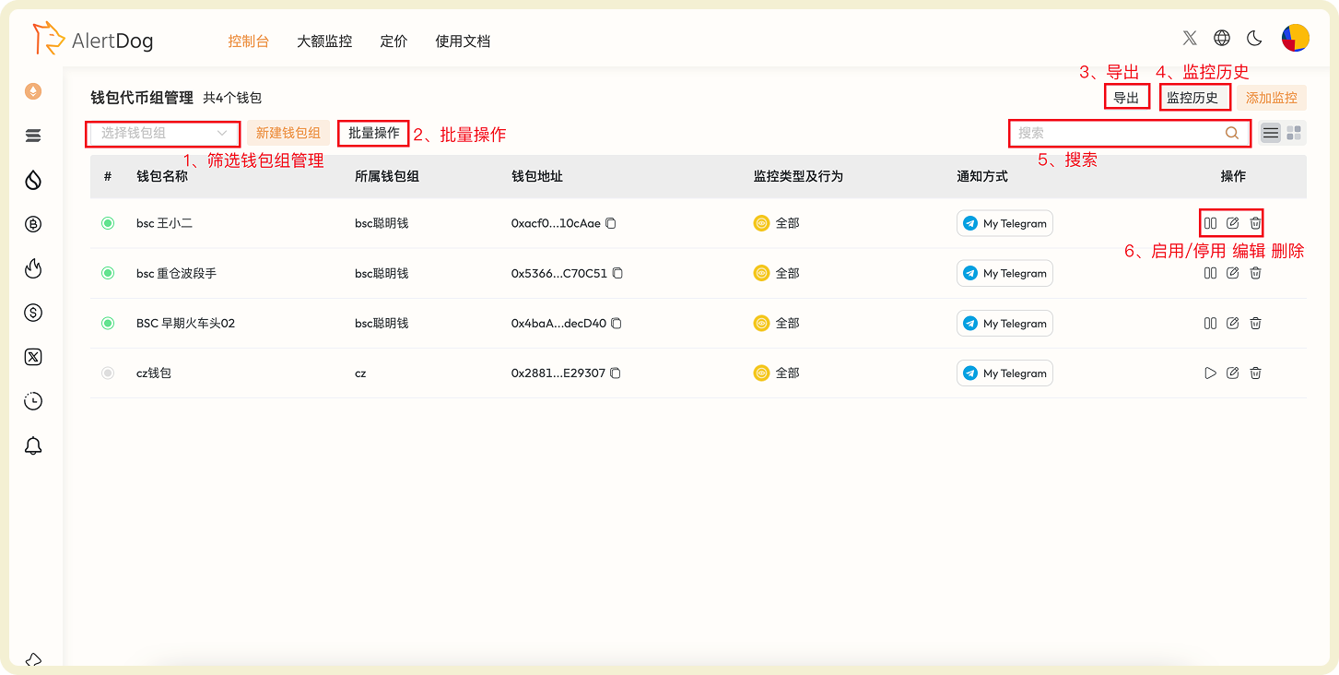The height and width of the screenshot is (675, 1339).
Task: Click the 导出 export button
Action: [x=1126, y=96]
